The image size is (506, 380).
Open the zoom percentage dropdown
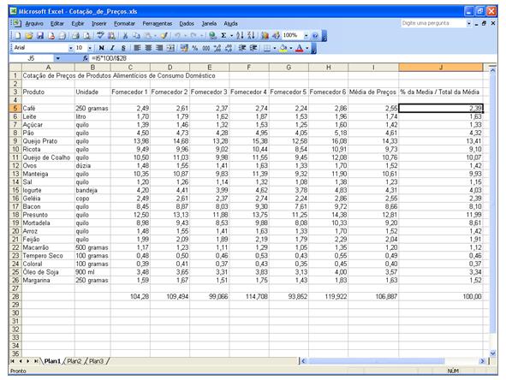pos(306,35)
